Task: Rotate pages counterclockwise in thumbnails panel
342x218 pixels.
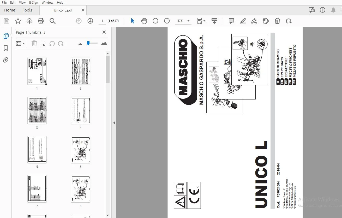Action: pyautogui.click(x=52, y=44)
